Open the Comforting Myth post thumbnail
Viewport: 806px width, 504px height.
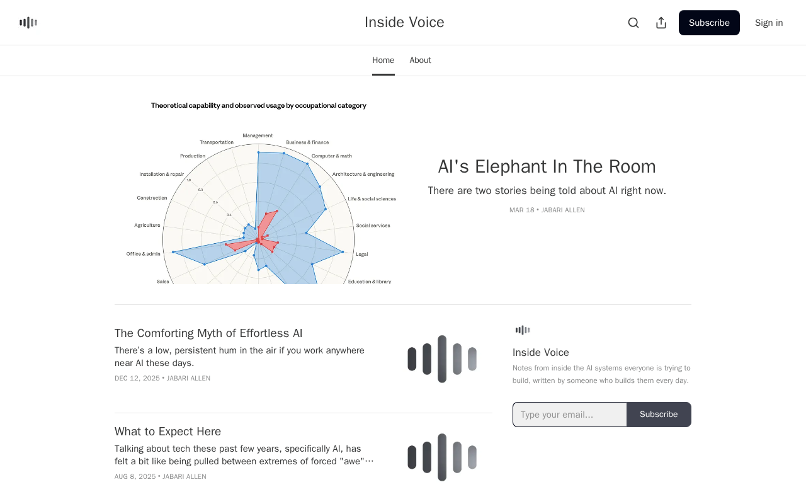coord(442,359)
